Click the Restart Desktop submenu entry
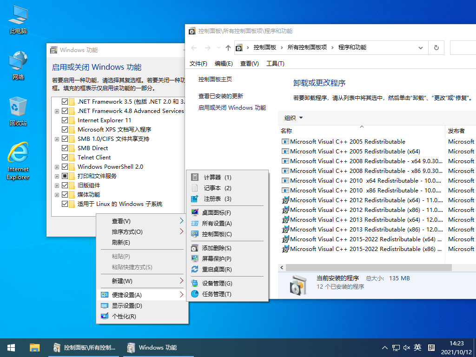476x357 pixels. point(217,270)
